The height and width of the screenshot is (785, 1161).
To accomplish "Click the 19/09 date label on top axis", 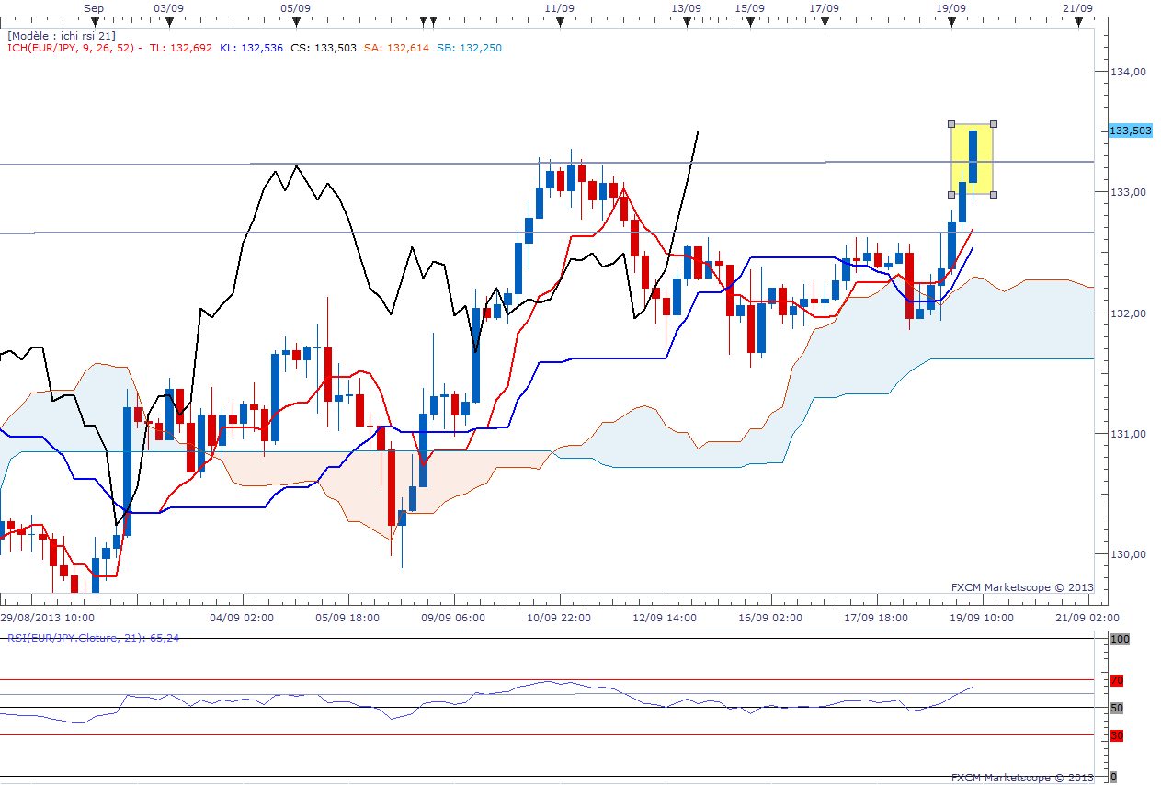I will pos(950,7).
